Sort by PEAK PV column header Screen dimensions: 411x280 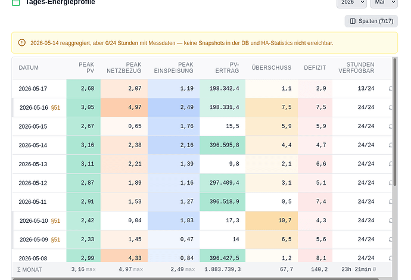coord(86,68)
